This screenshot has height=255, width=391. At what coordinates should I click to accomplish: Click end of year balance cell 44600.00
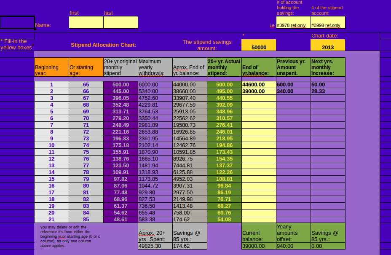coord(259,85)
